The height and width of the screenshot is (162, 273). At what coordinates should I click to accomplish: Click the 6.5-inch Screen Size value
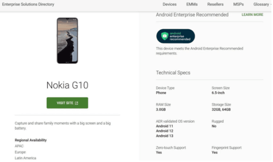pyautogui.click(x=218, y=93)
